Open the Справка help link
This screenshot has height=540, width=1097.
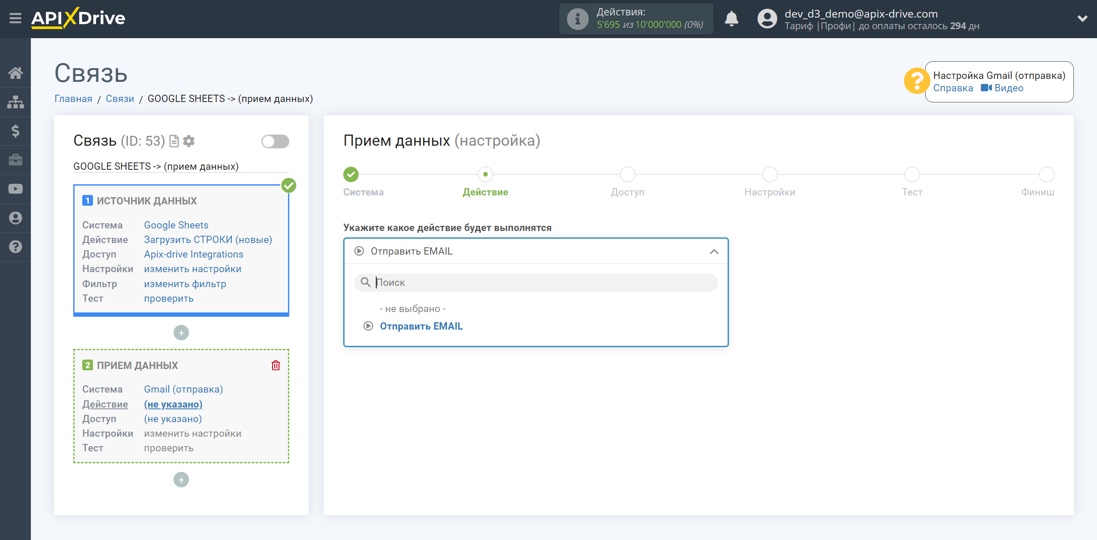953,88
